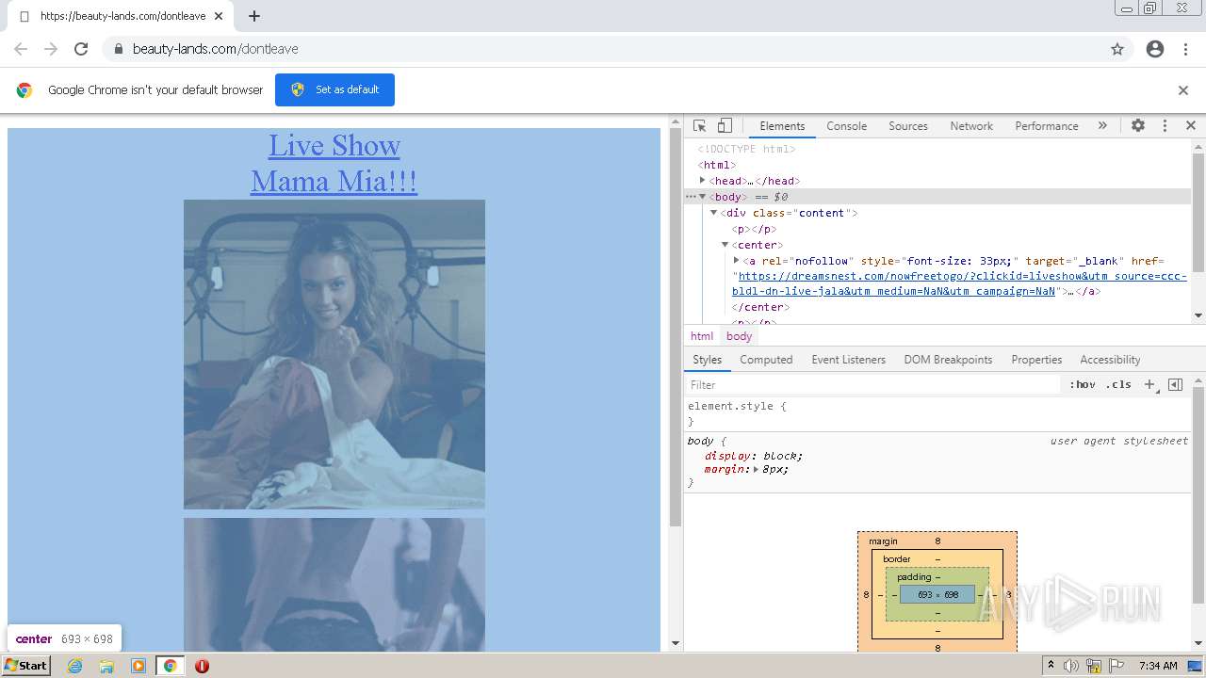
Task: Open DevTools settings gear
Action: 1138,125
